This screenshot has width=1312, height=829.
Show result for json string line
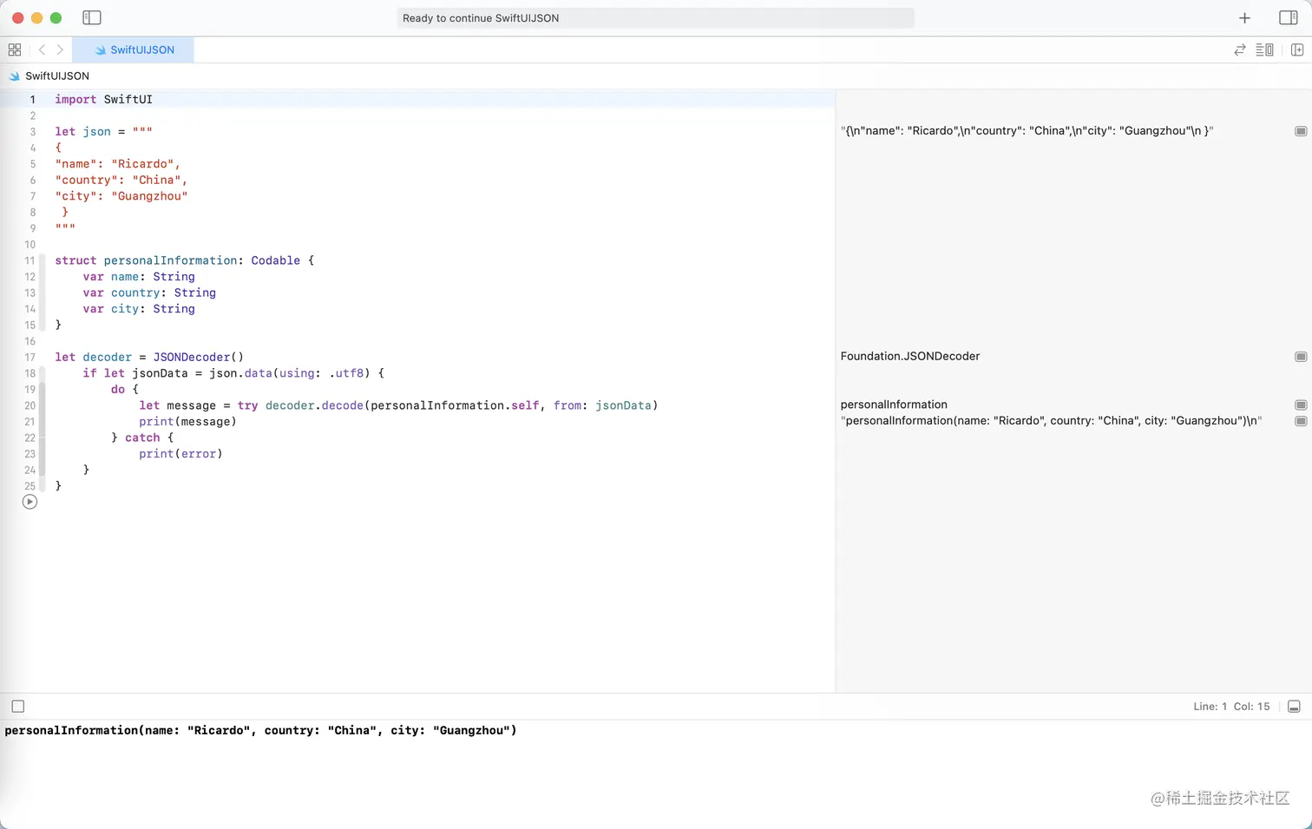click(x=1300, y=131)
